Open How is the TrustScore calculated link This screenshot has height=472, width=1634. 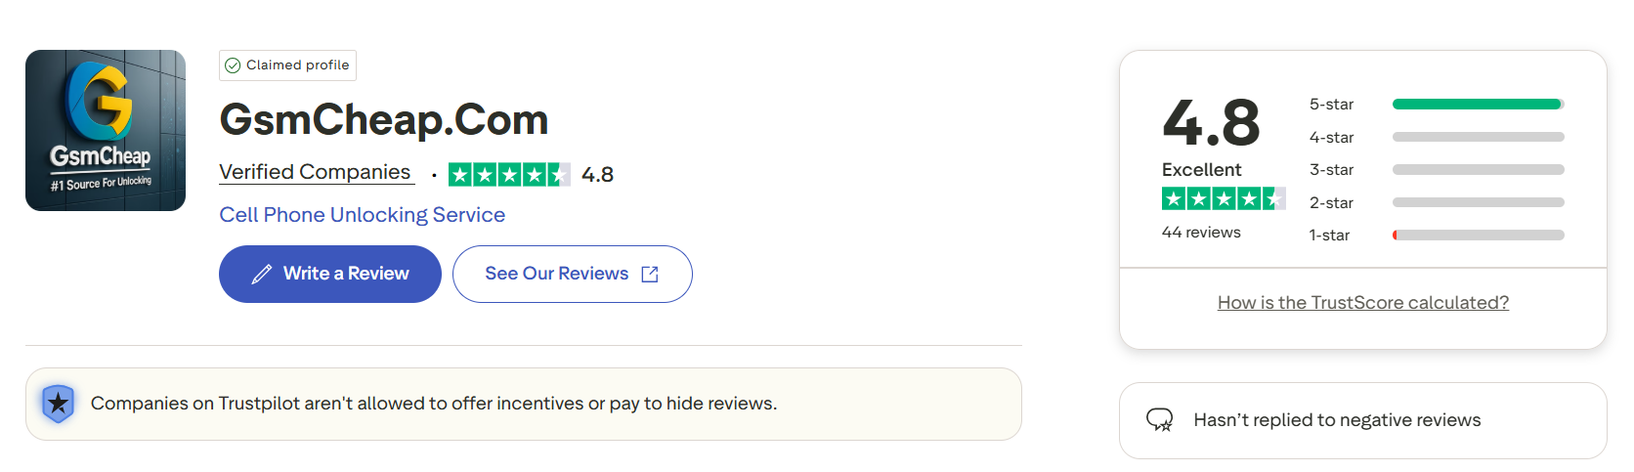(1362, 303)
